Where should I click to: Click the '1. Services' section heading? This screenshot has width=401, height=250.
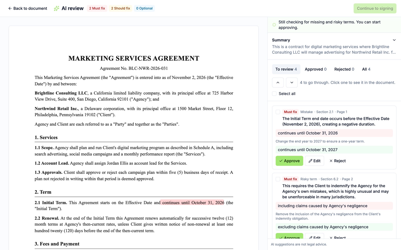(x=46, y=137)
